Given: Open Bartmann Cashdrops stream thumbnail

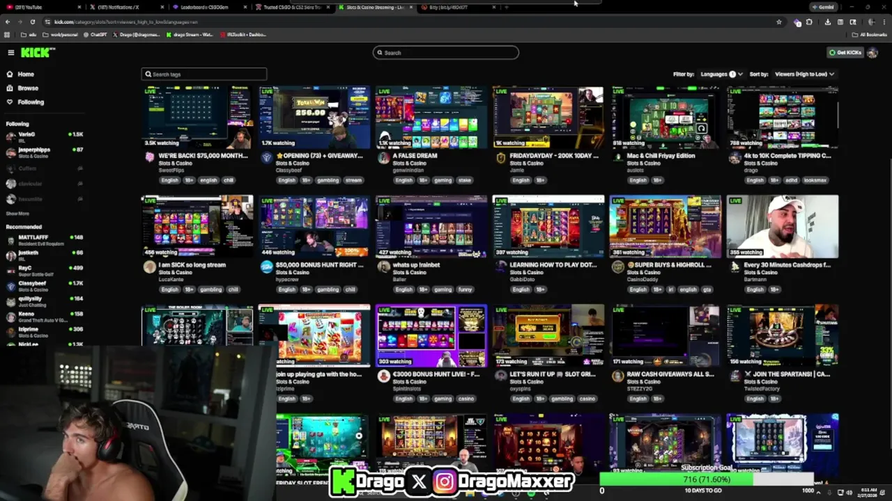Looking at the screenshot, I should [783, 226].
